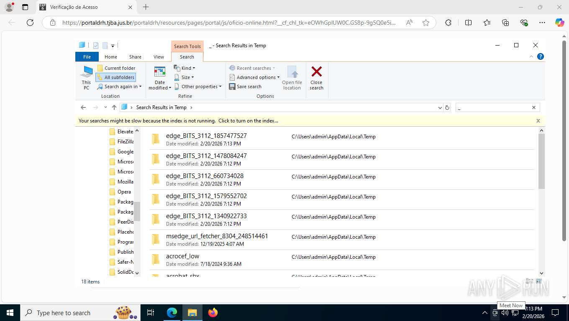The width and height of the screenshot is (569, 321).
Task: Open Firefox from taskbar
Action: [x=213, y=313]
